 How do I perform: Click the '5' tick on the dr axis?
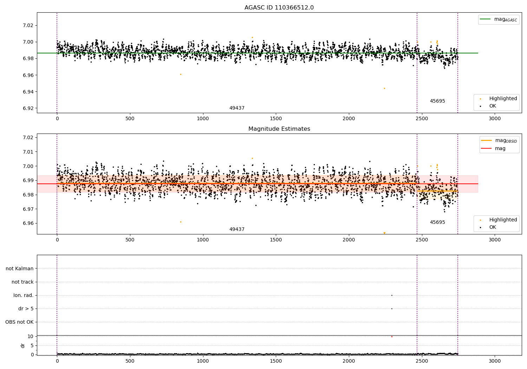pyautogui.click(x=32, y=345)
